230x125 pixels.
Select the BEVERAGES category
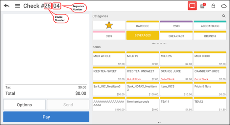tap(143, 35)
